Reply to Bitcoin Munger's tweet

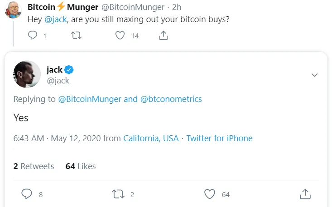point(33,35)
